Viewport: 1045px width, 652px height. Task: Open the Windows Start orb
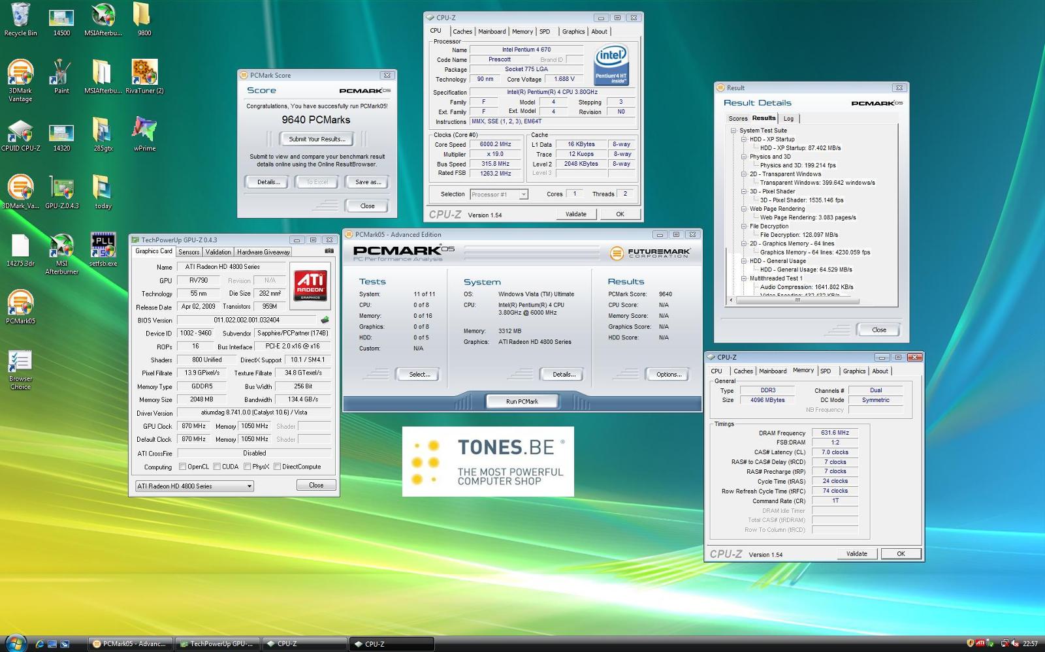16,643
